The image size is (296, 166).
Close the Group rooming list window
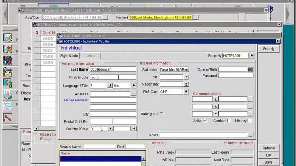click(279, 24)
